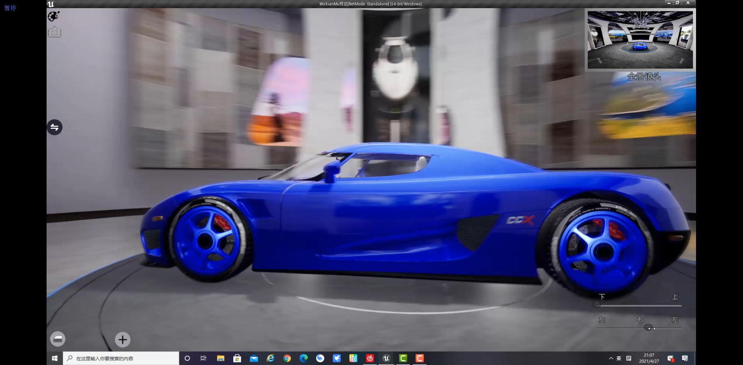Screen dimensions: 743x365
Task: Open the color palette icon
Action: [54, 16]
